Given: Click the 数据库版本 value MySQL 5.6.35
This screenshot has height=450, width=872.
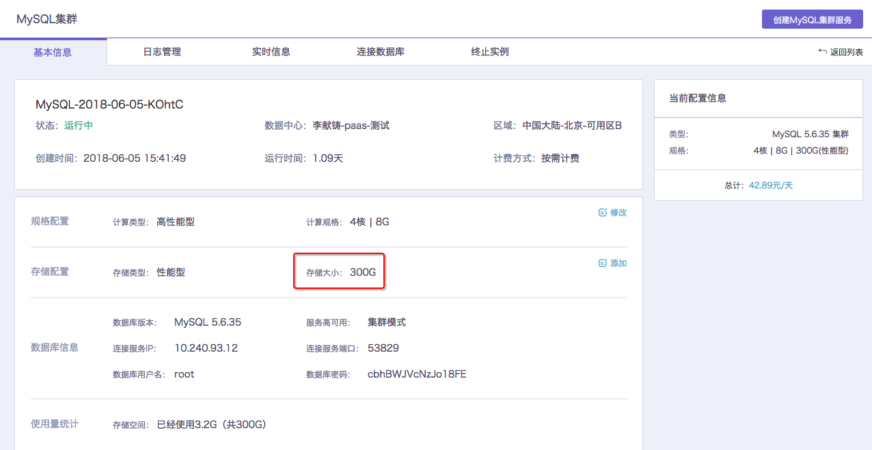Looking at the screenshot, I should click(208, 322).
